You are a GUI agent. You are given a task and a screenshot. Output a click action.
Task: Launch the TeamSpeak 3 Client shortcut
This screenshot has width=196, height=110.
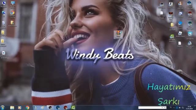click(190, 45)
